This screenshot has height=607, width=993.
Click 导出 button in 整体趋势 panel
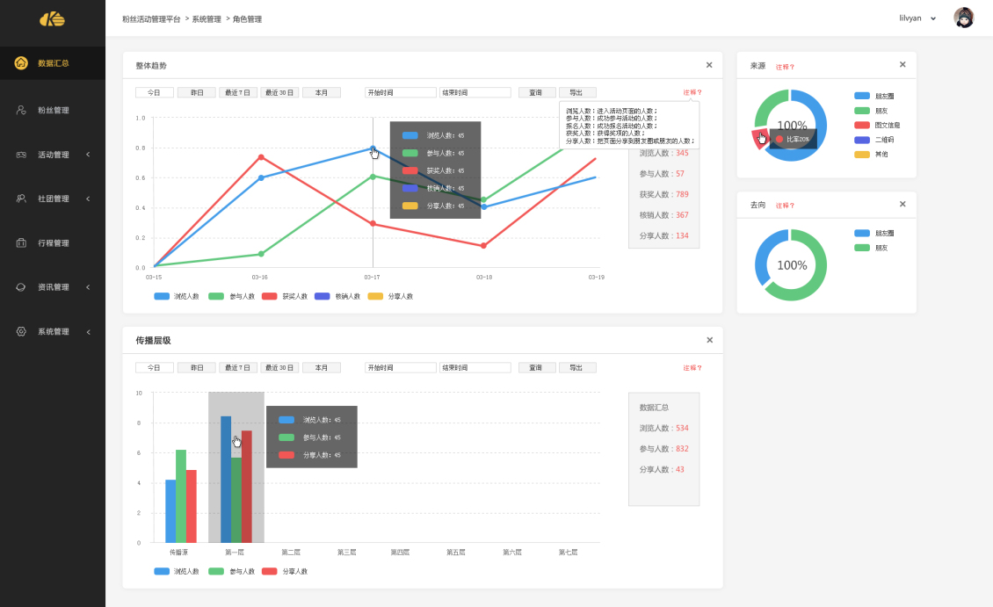pyautogui.click(x=577, y=92)
